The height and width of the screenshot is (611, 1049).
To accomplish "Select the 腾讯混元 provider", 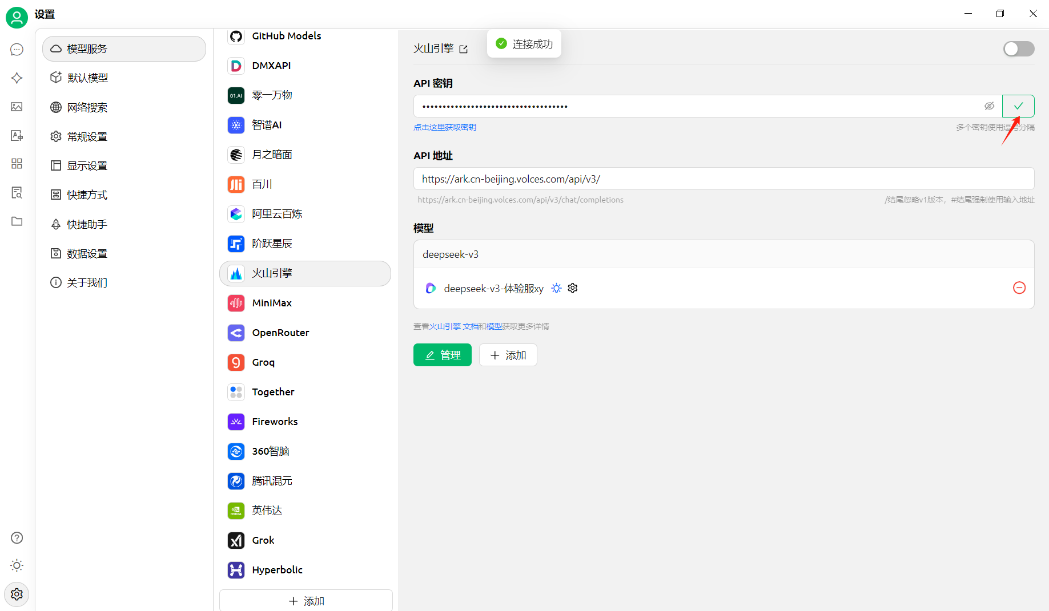I will point(306,481).
